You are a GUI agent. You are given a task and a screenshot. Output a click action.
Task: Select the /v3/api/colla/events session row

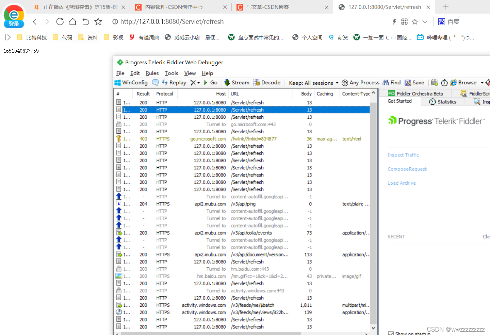(x=242, y=233)
